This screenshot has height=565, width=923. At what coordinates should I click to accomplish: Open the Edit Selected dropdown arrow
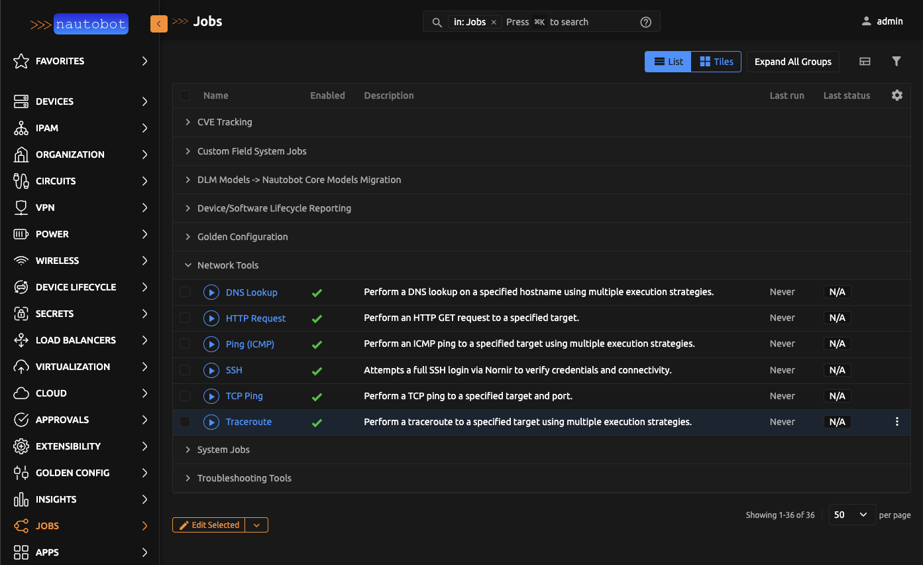256,525
